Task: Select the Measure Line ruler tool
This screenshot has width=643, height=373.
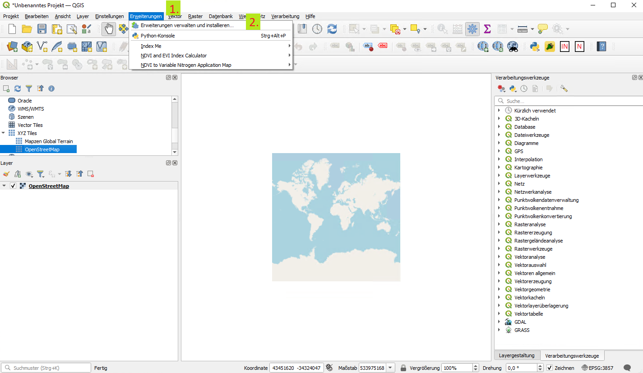Action: click(523, 29)
